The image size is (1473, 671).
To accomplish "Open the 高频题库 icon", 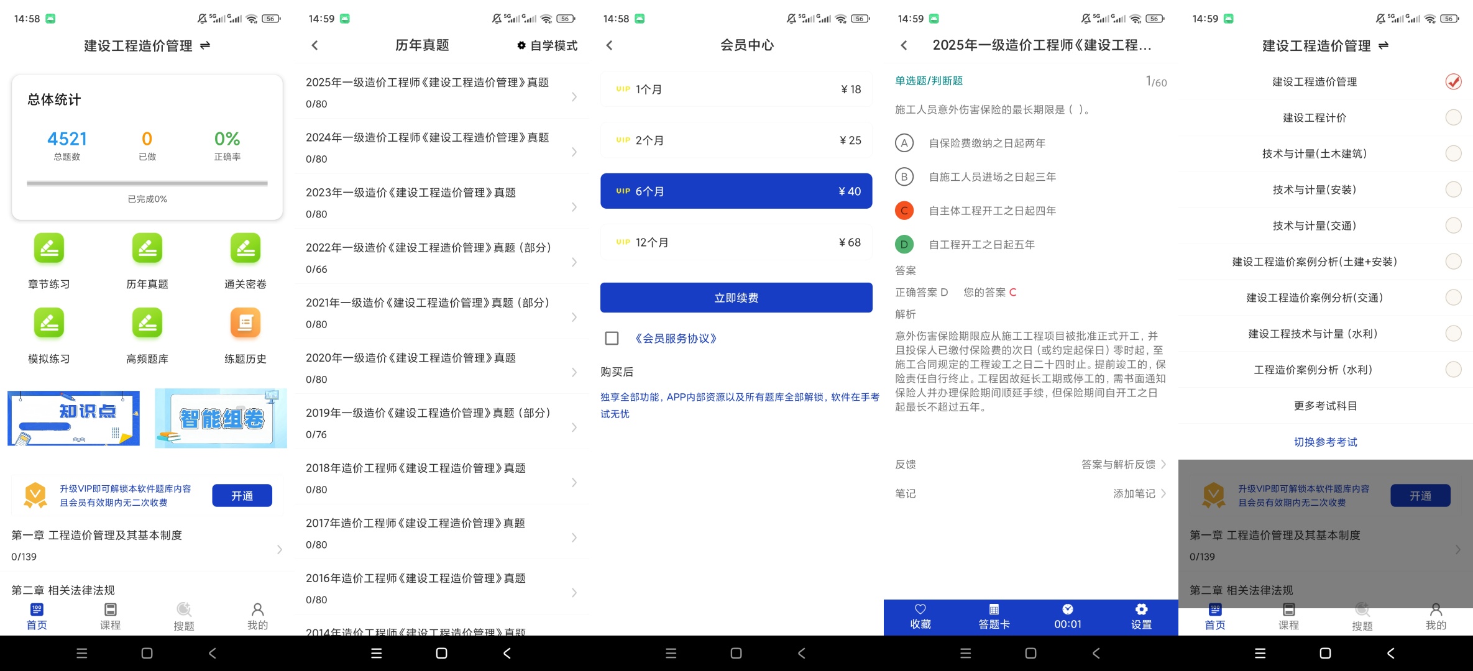I will point(147,323).
